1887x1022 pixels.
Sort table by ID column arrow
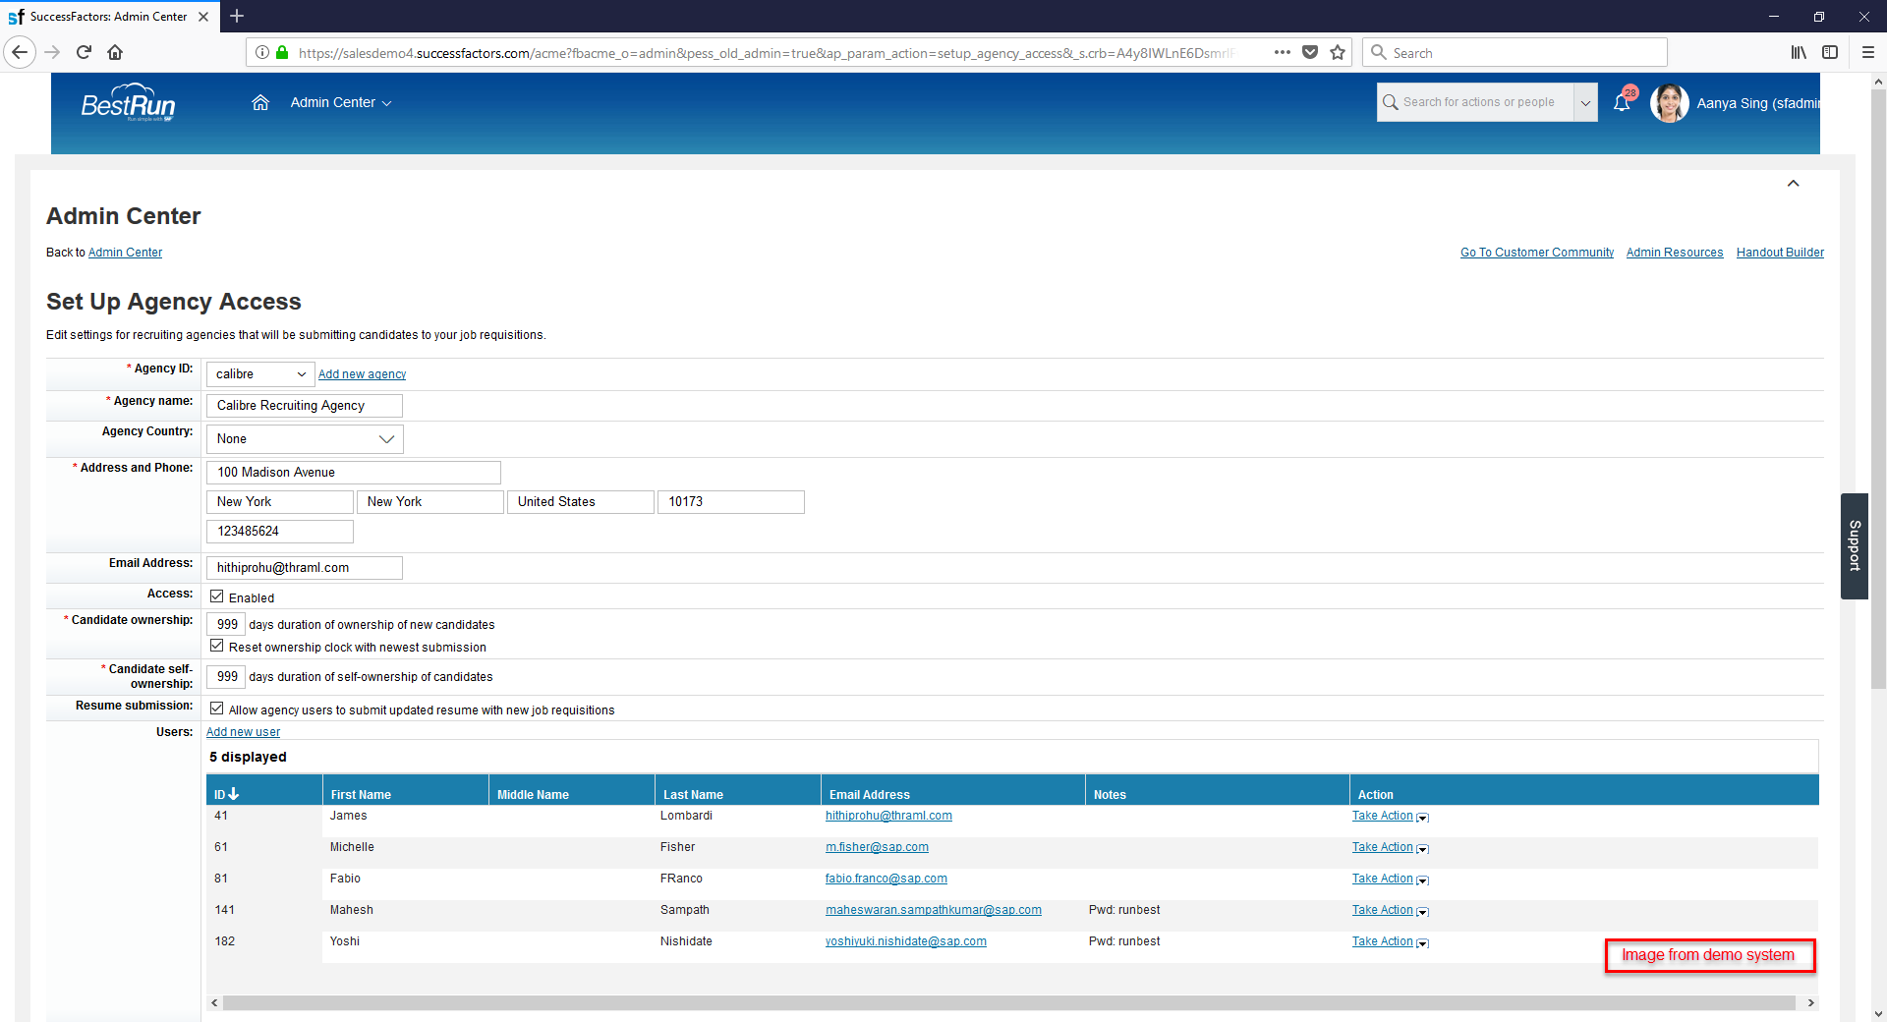click(234, 794)
